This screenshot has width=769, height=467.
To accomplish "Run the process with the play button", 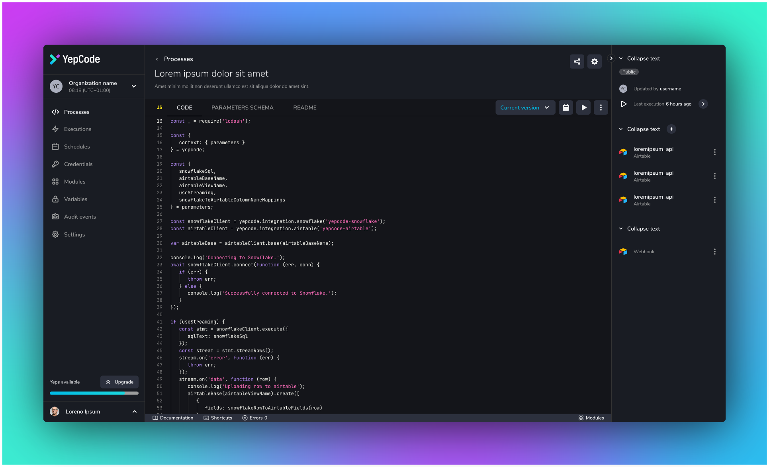I will click(583, 107).
